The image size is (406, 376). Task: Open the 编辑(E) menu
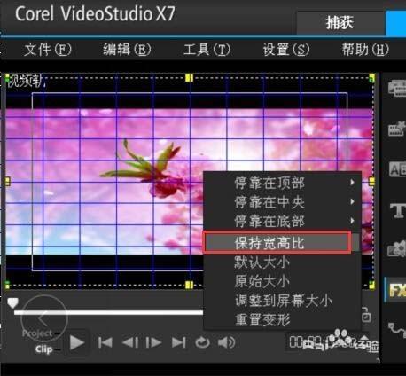[127, 50]
